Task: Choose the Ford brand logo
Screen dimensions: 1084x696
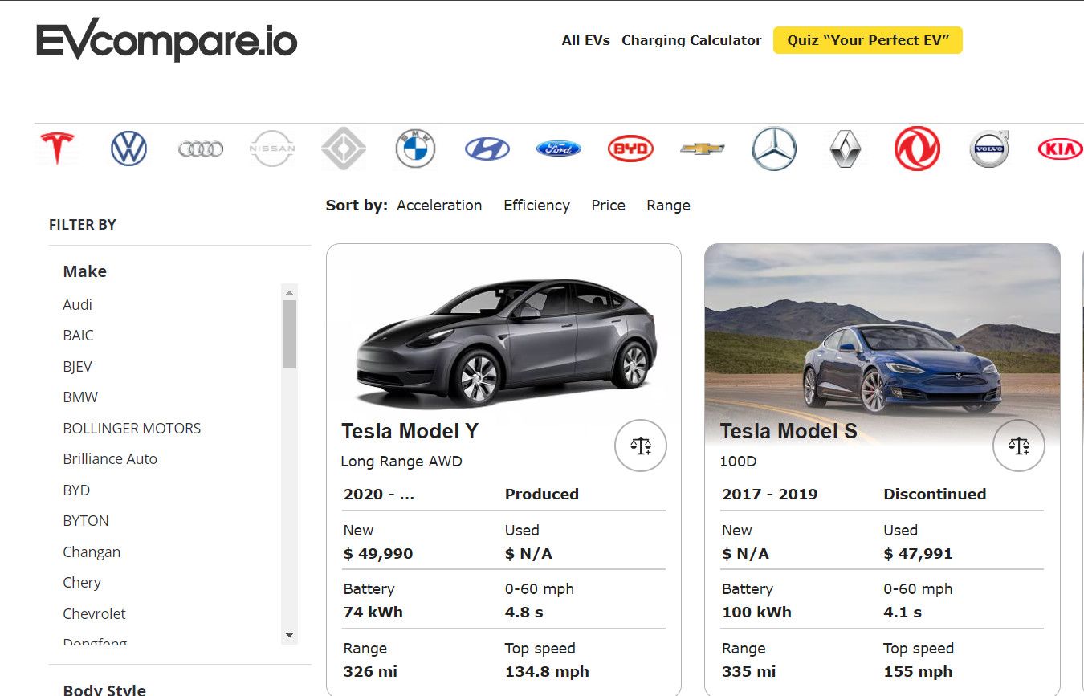Action: point(558,149)
